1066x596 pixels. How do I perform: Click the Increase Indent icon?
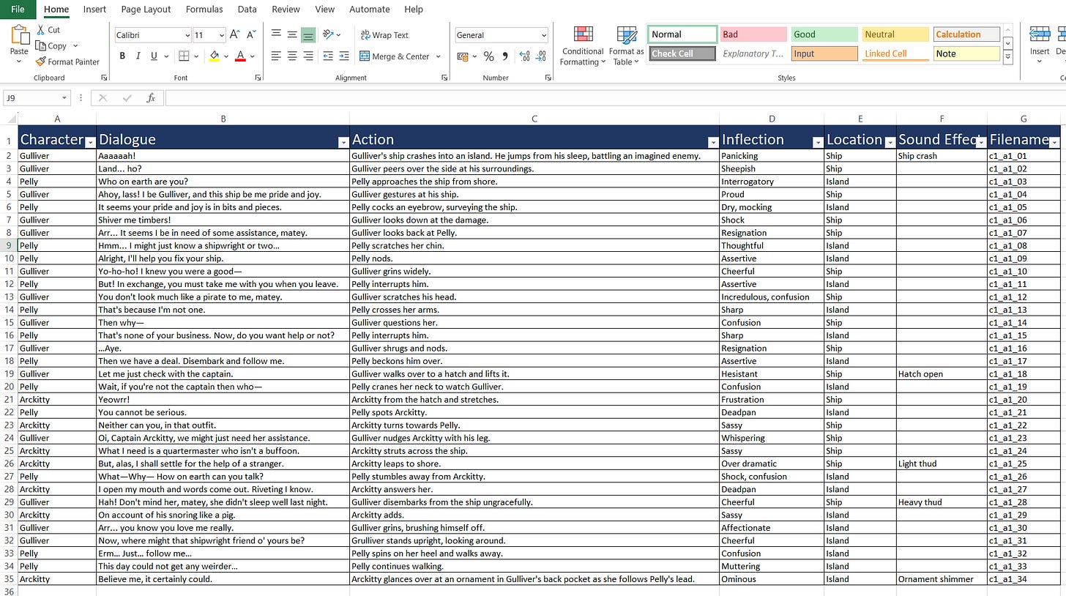click(x=343, y=56)
